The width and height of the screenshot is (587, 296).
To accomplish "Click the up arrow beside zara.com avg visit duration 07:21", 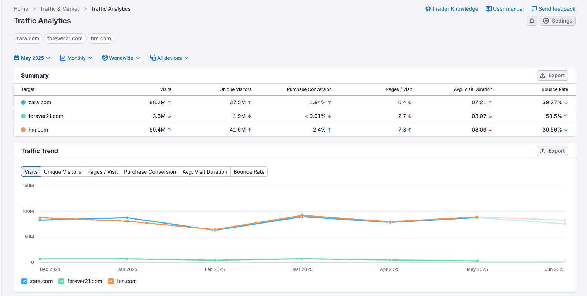I will (x=490, y=102).
